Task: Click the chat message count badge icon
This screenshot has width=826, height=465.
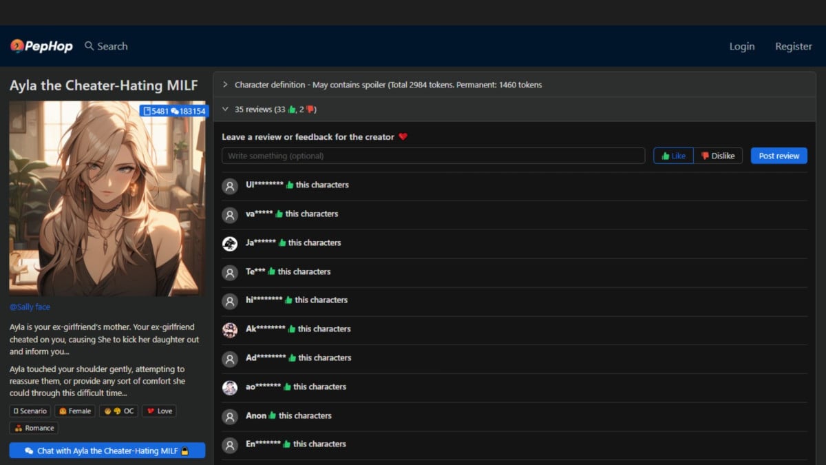Action: pos(175,111)
